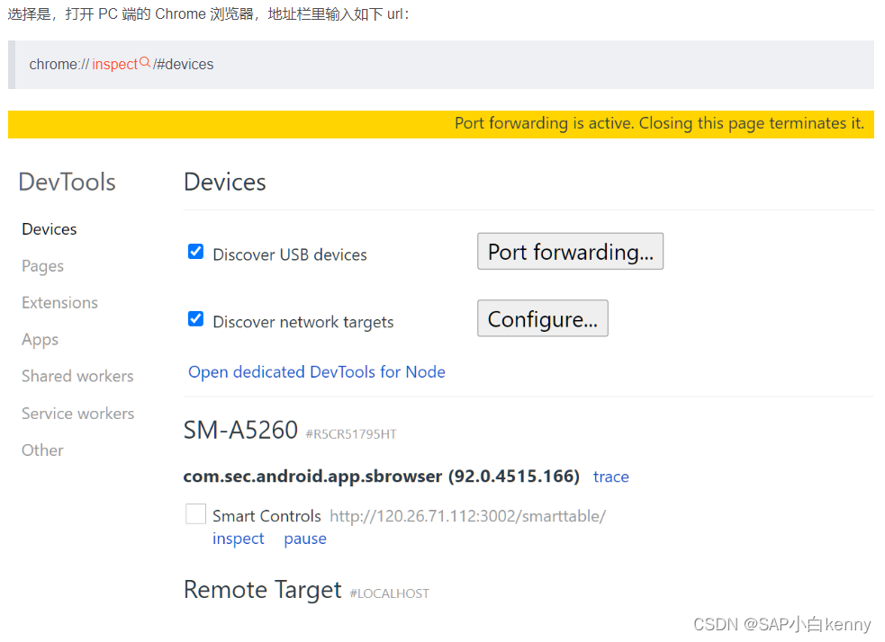Screen dimensions: 885x642
Task: Click the trace link for sbrowser
Action: (611, 477)
